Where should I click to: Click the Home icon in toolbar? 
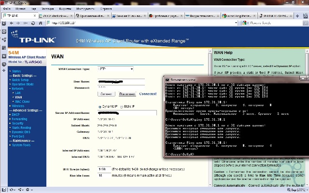click(x=41, y=23)
